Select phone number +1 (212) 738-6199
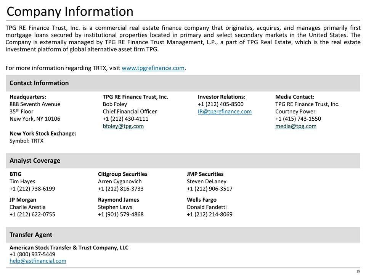366x275 pixels. pos(32,189)
